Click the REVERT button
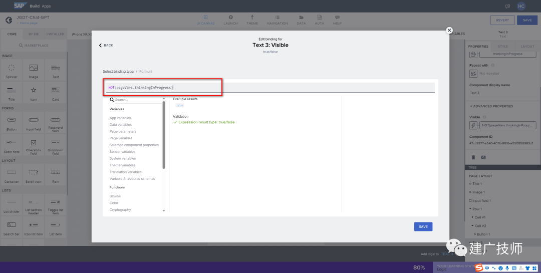Viewport: 541px width, 273px height. tap(502, 20)
